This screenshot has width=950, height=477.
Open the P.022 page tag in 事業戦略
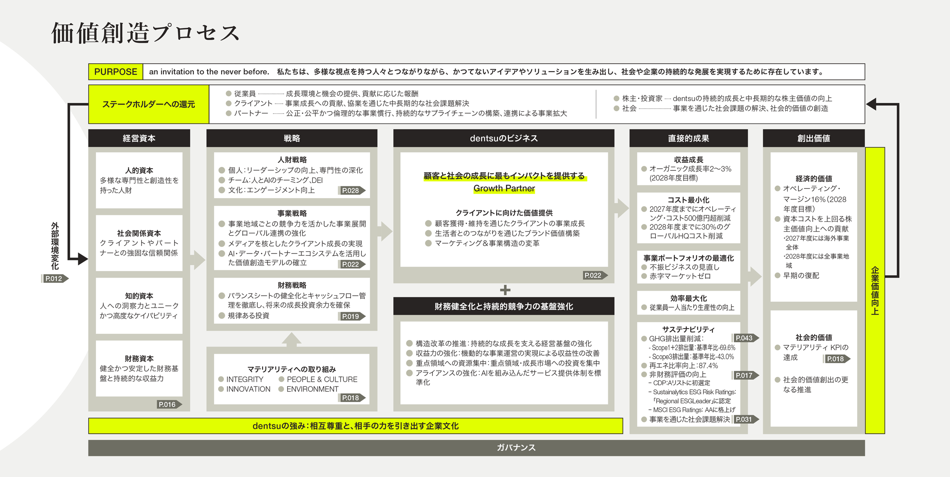point(352,264)
